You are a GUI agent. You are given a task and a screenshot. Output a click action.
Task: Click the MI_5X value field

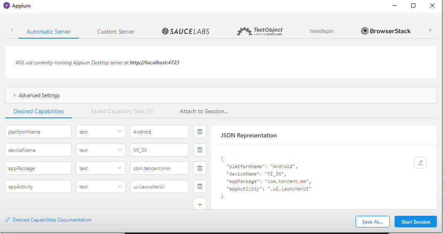[x=159, y=150]
